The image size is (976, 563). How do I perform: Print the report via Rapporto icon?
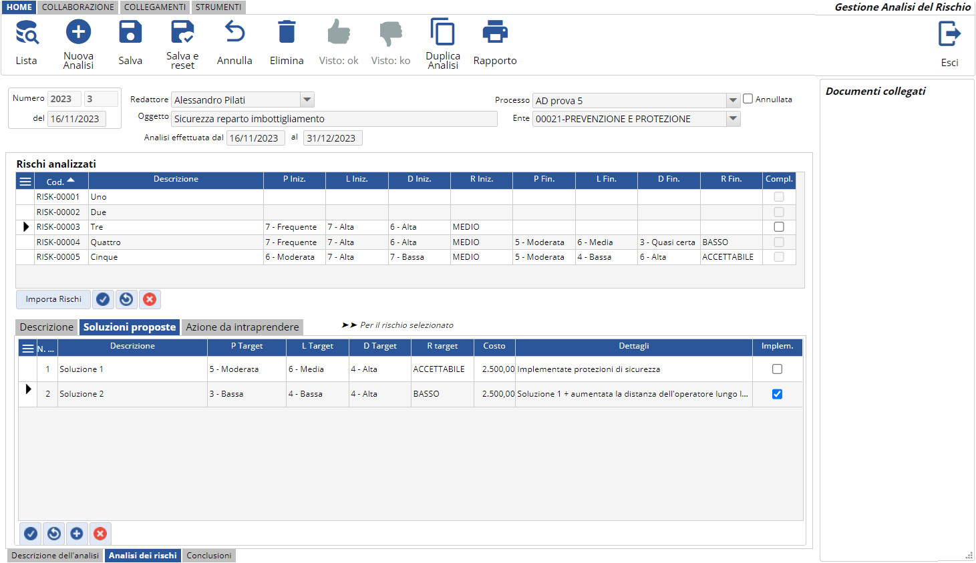click(495, 32)
